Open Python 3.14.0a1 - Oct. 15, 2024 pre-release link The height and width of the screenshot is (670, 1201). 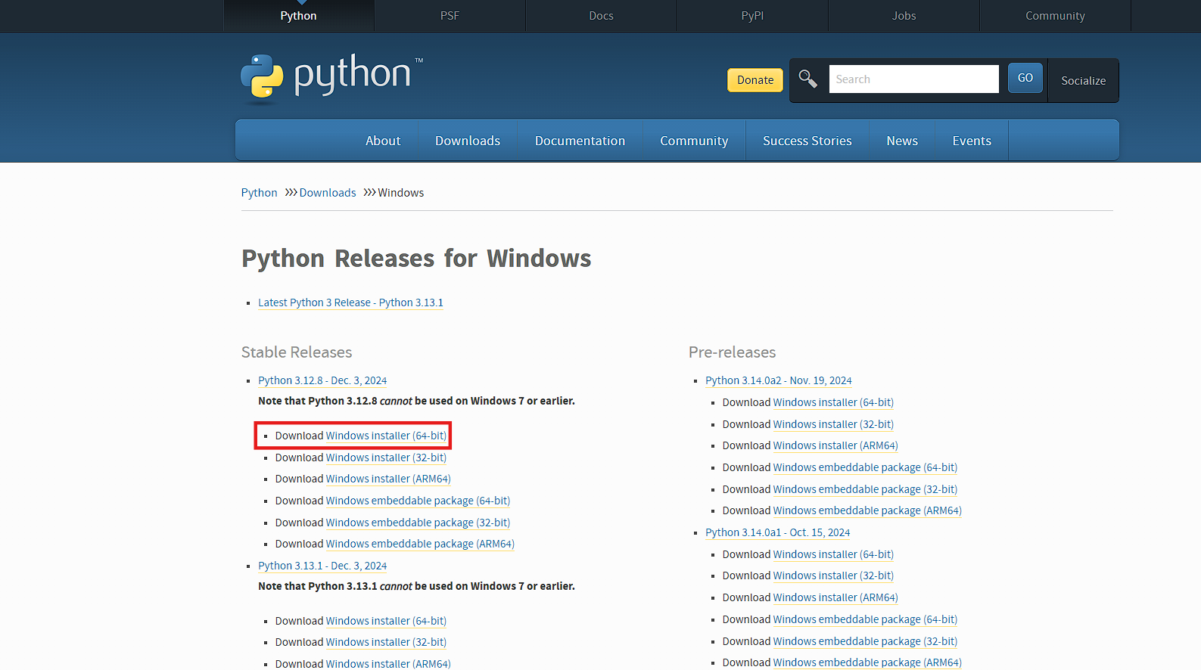(777, 532)
